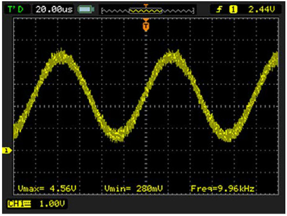Select the 20.00us timebase readout

click(54, 9)
